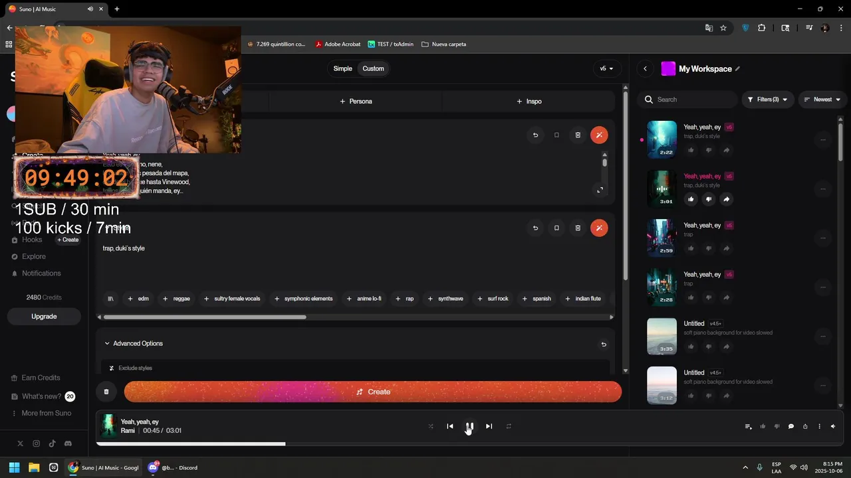This screenshot has height=478, width=851.
Task: Rename My Workspace with the pencil icon
Action: (x=737, y=68)
